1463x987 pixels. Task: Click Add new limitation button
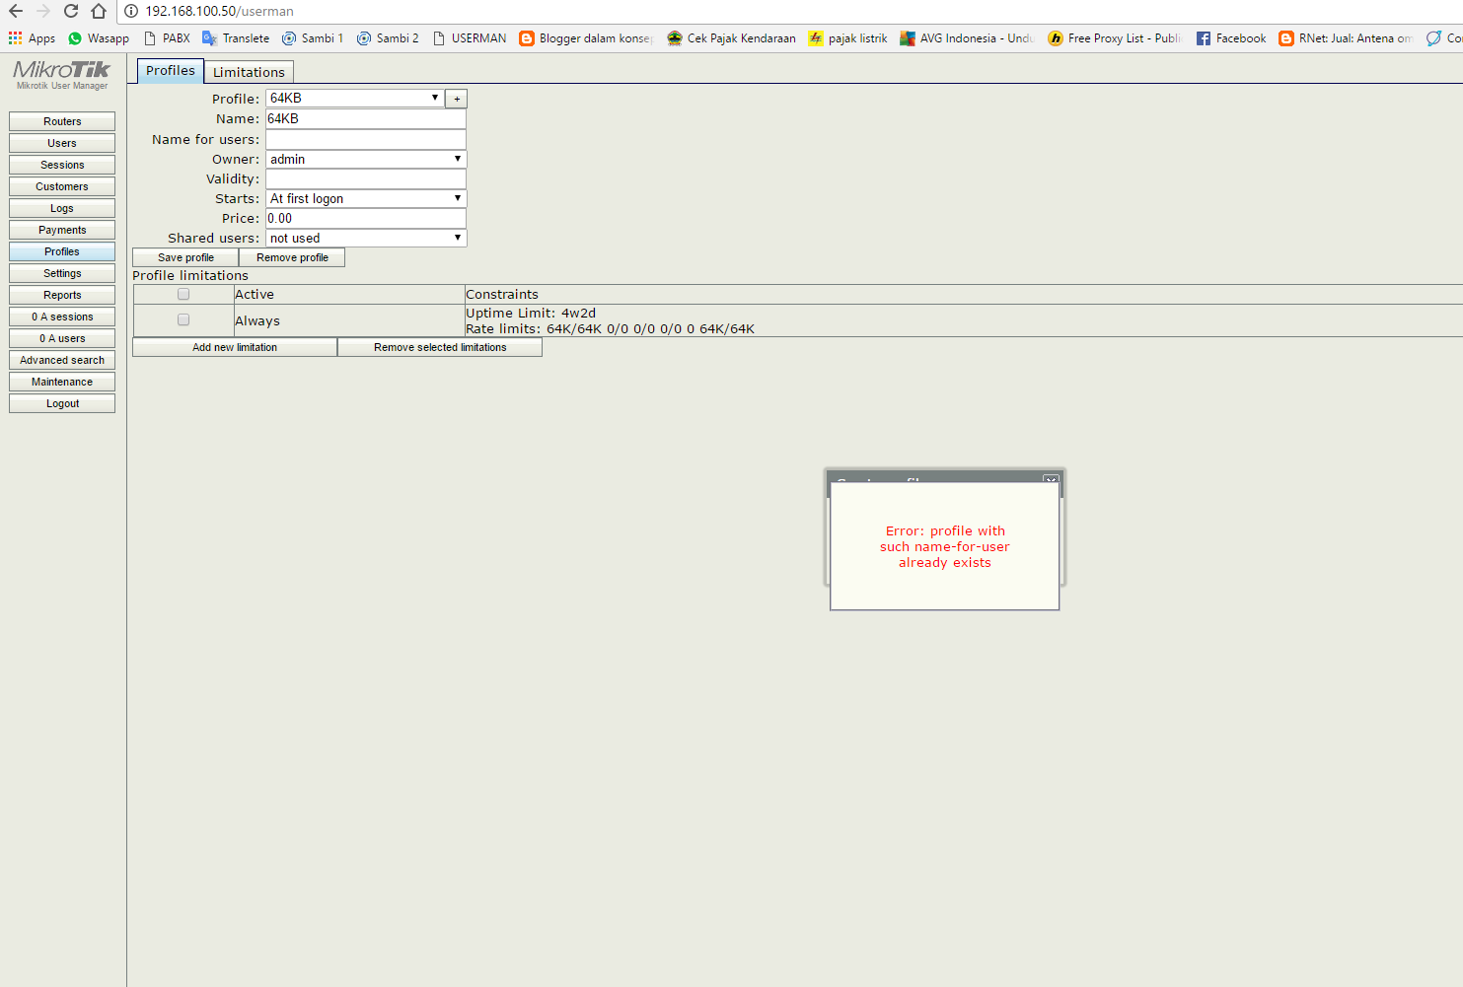[235, 347]
